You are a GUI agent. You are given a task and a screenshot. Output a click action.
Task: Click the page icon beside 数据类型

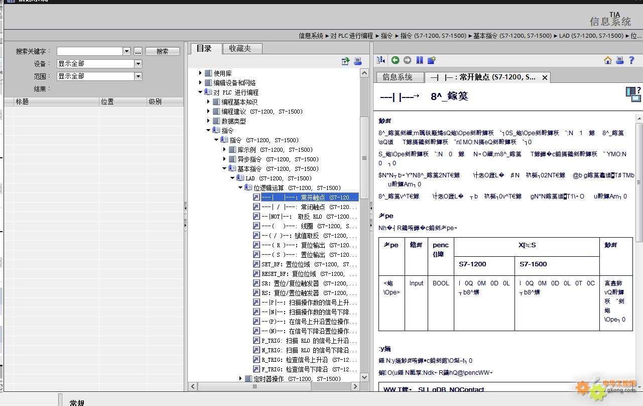pyautogui.click(x=216, y=121)
